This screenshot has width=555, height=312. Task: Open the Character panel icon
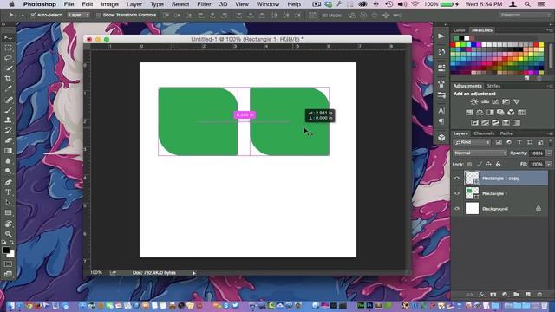coord(441,111)
